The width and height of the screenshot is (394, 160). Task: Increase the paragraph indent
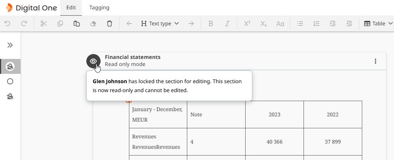[333, 23]
